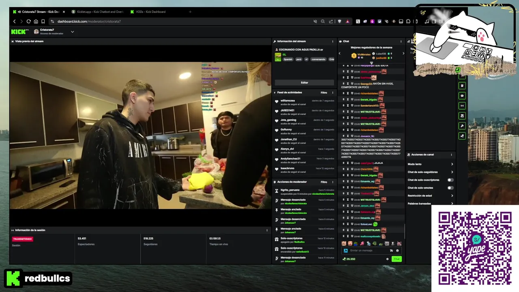
Task: Click the 519.225 Seguidores value
Action: 148,238
